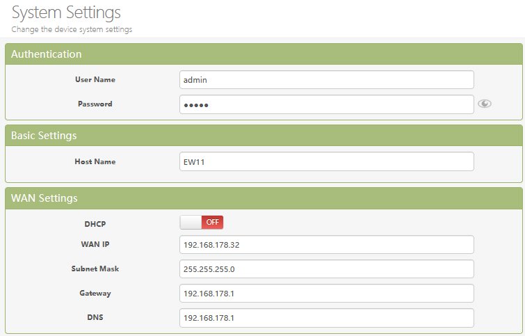This screenshot has width=525, height=336.
Task: Click the Gateway address field
Action: coord(326,293)
